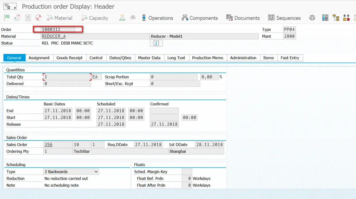This screenshot has height=199, width=356.
Task: Click the hierarchy tree icon in toolbar
Action: (336, 18)
